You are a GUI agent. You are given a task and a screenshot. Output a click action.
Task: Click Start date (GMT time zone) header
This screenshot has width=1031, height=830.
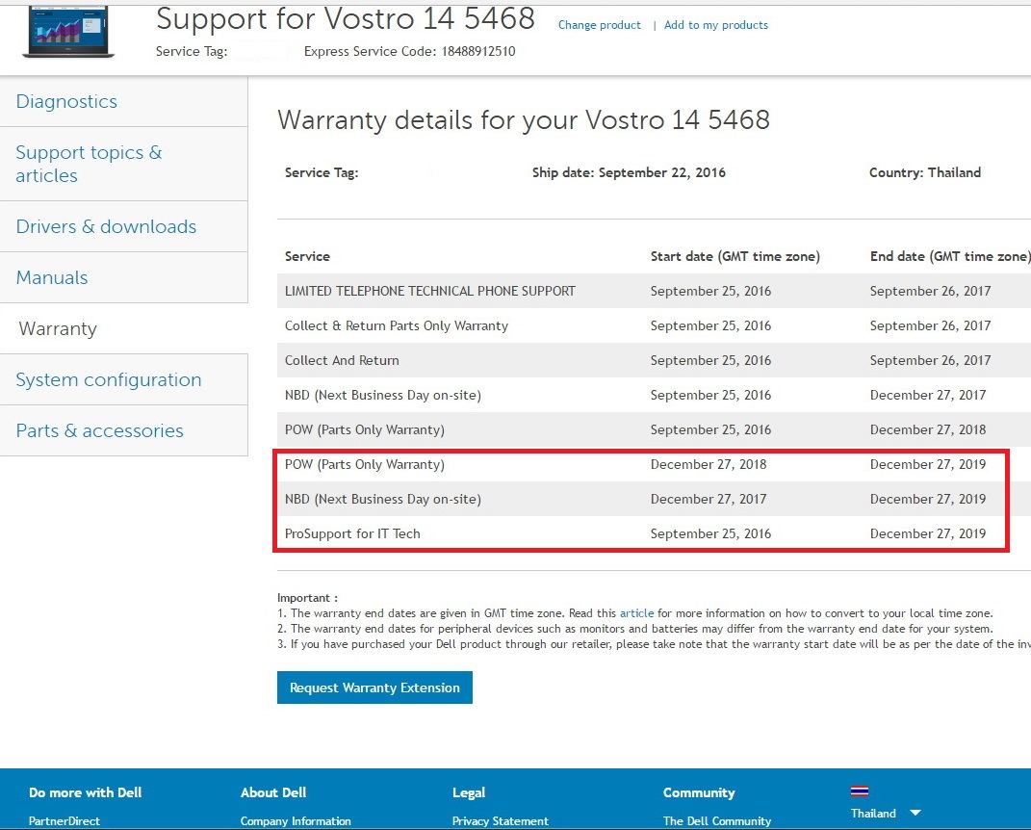(x=735, y=256)
